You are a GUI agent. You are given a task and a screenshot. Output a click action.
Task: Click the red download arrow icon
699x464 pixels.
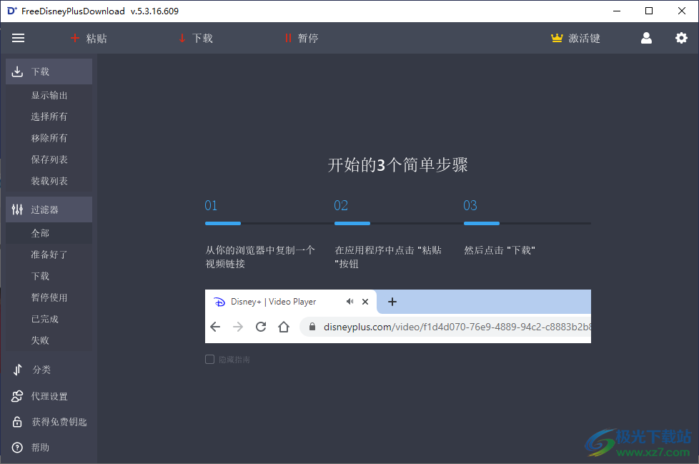[182, 39]
